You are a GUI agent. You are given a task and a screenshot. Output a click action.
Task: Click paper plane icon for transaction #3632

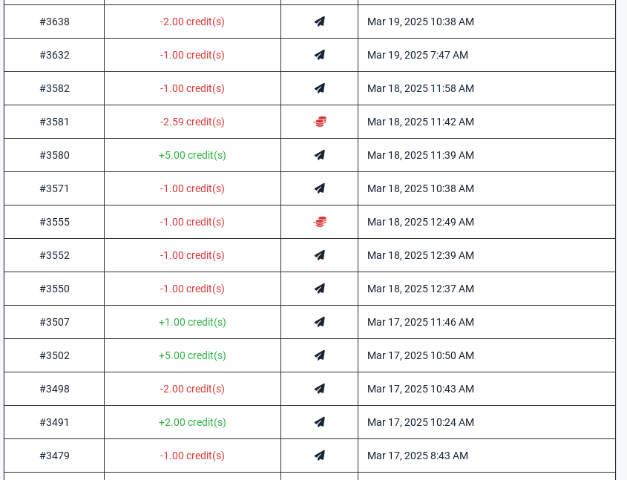tap(320, 55)
